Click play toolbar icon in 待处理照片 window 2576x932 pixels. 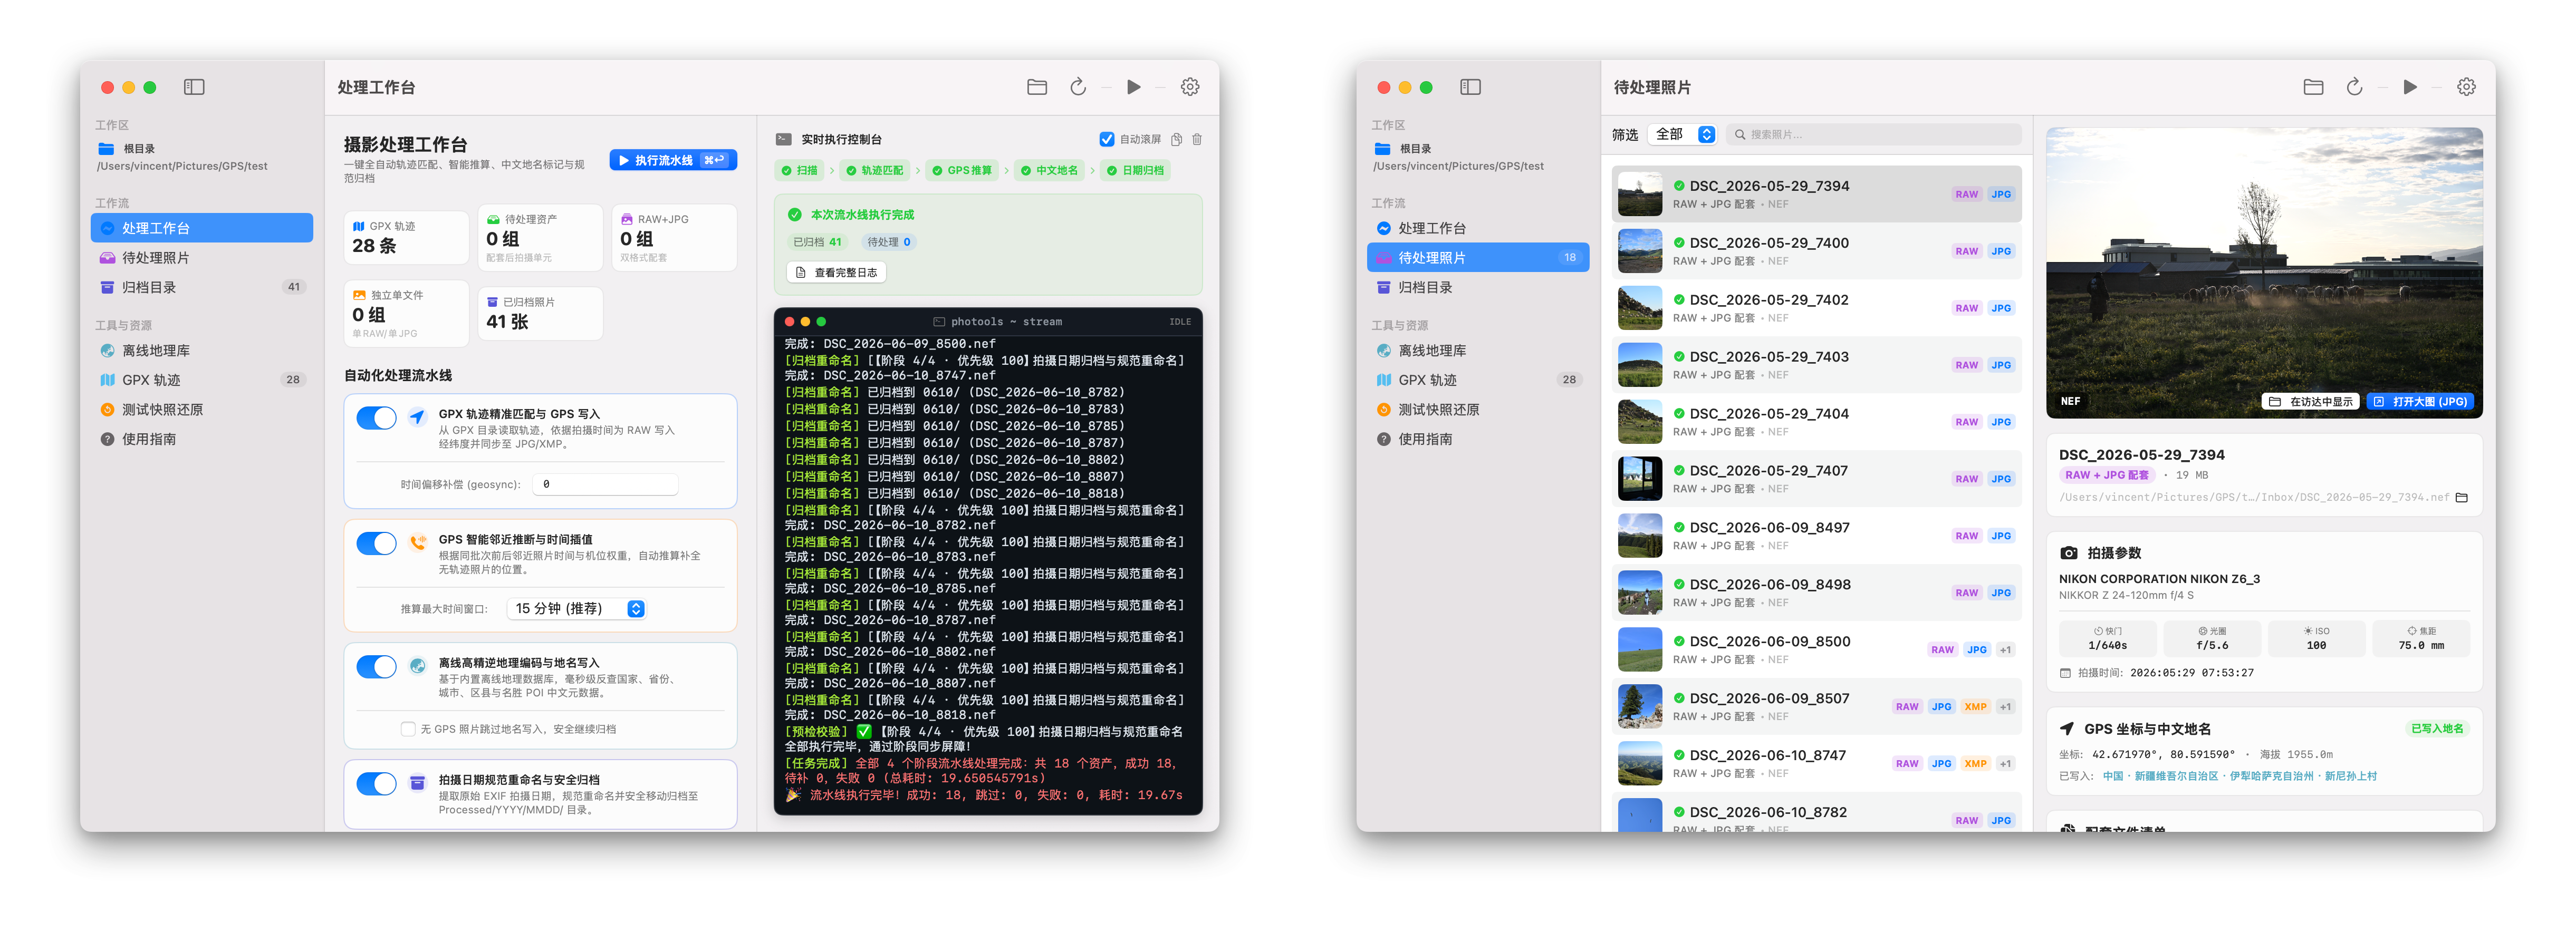[x=2410, y=87]
